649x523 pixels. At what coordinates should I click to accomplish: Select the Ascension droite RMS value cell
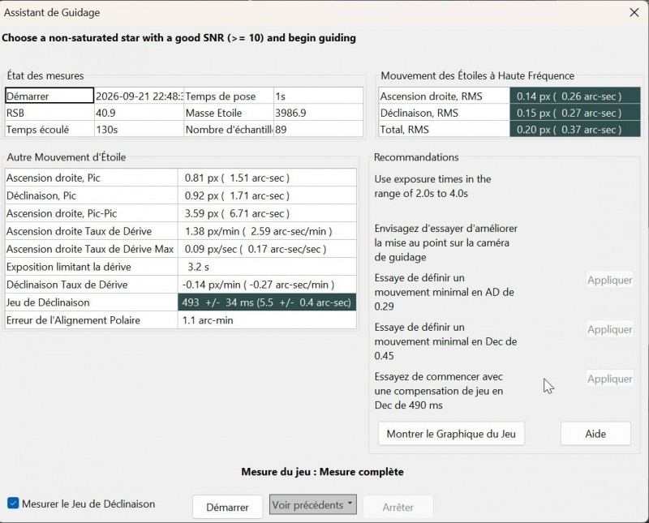coord(575,96)
